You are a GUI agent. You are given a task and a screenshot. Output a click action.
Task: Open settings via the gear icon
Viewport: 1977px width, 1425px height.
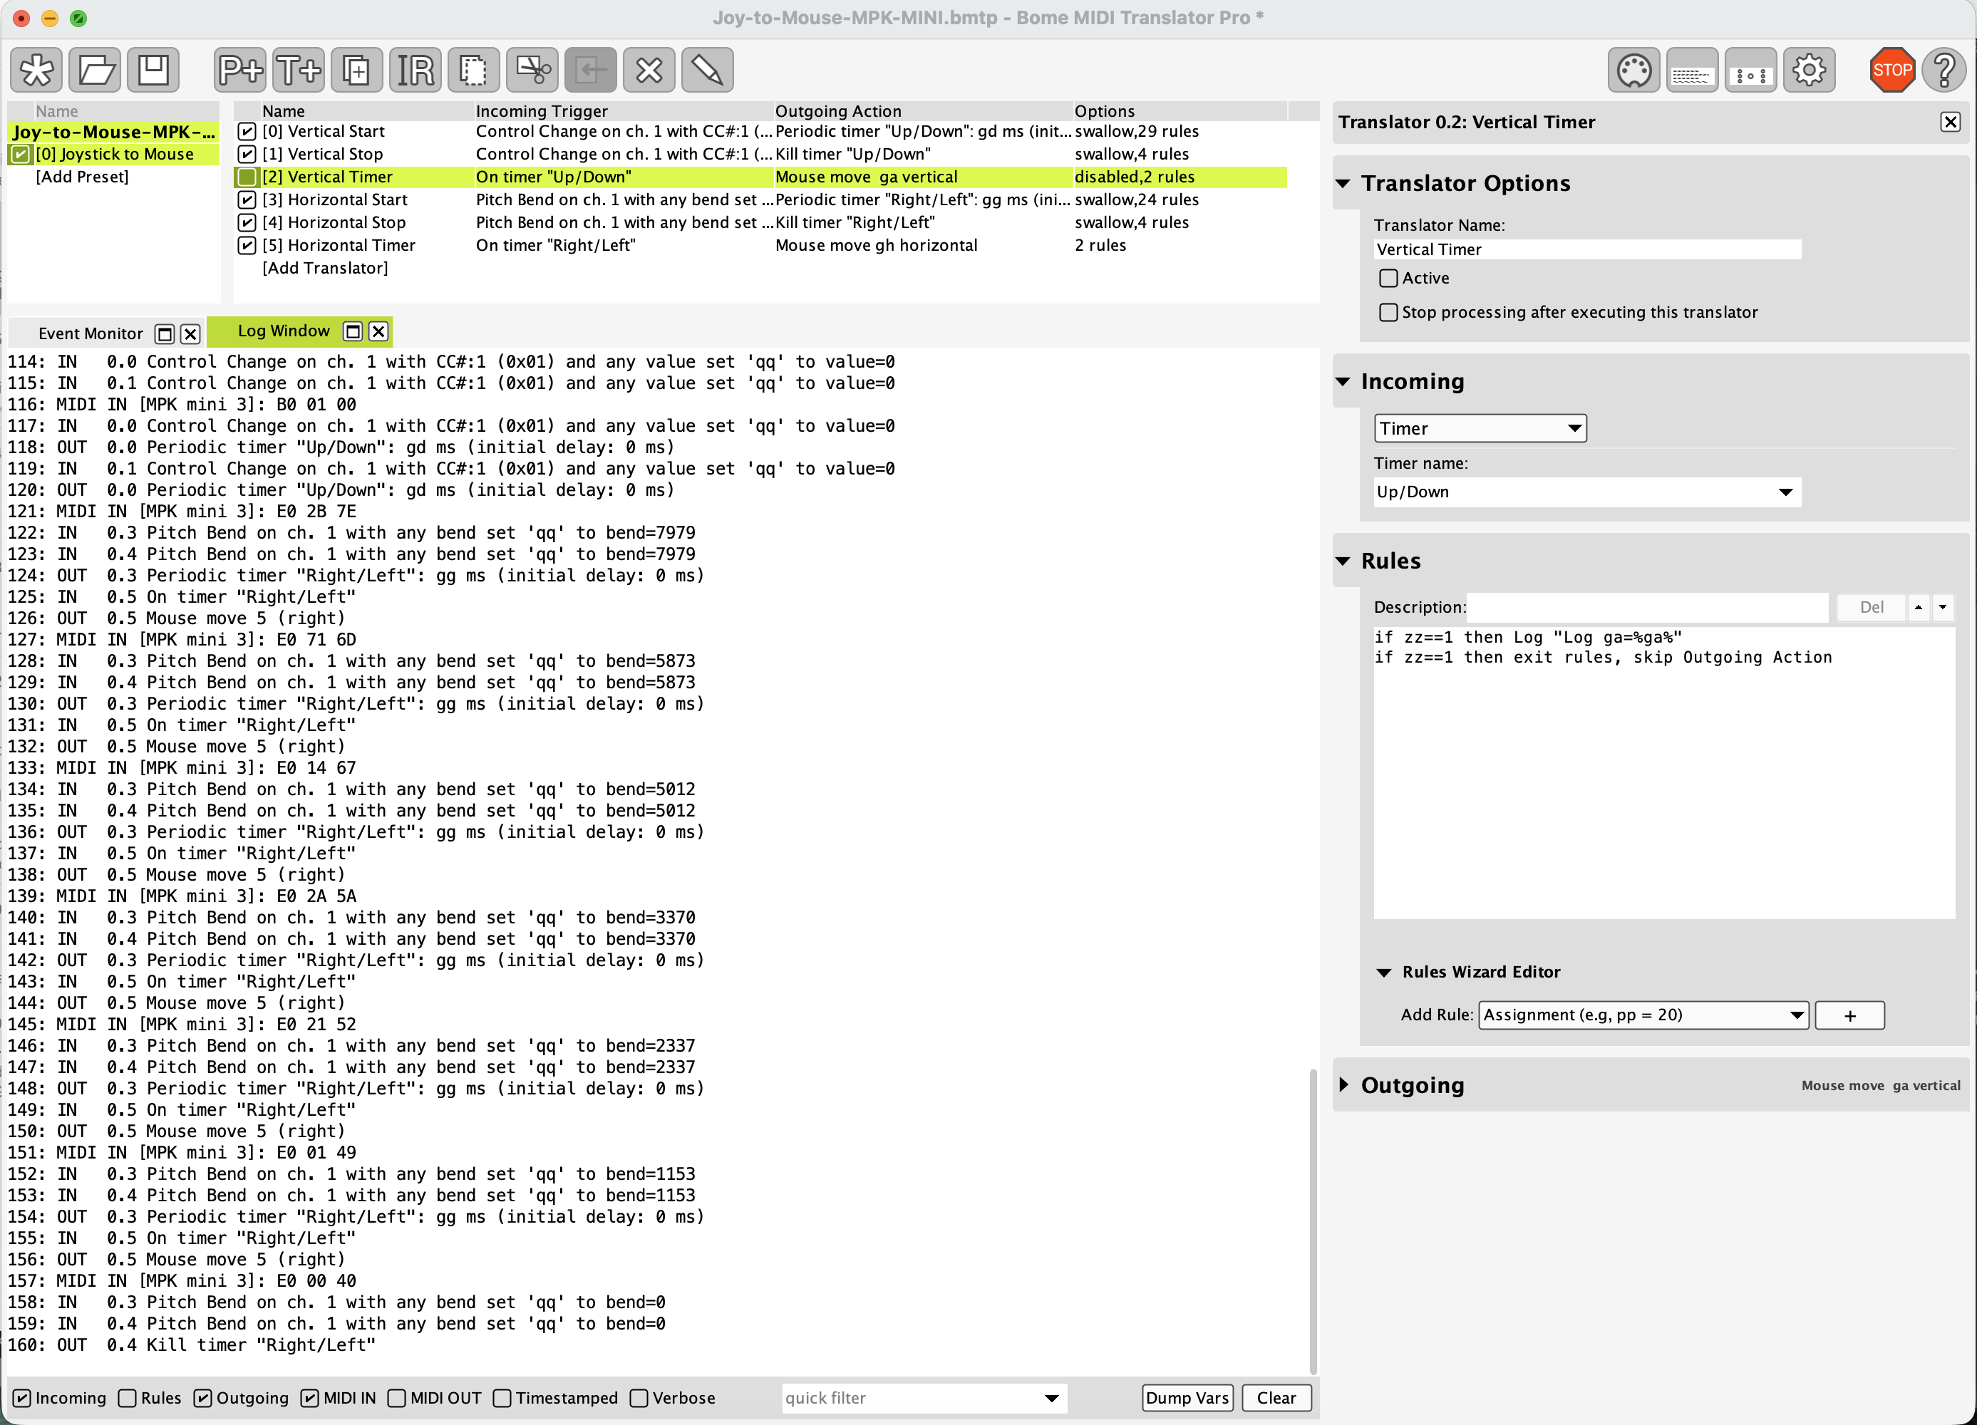point(1809,70)
